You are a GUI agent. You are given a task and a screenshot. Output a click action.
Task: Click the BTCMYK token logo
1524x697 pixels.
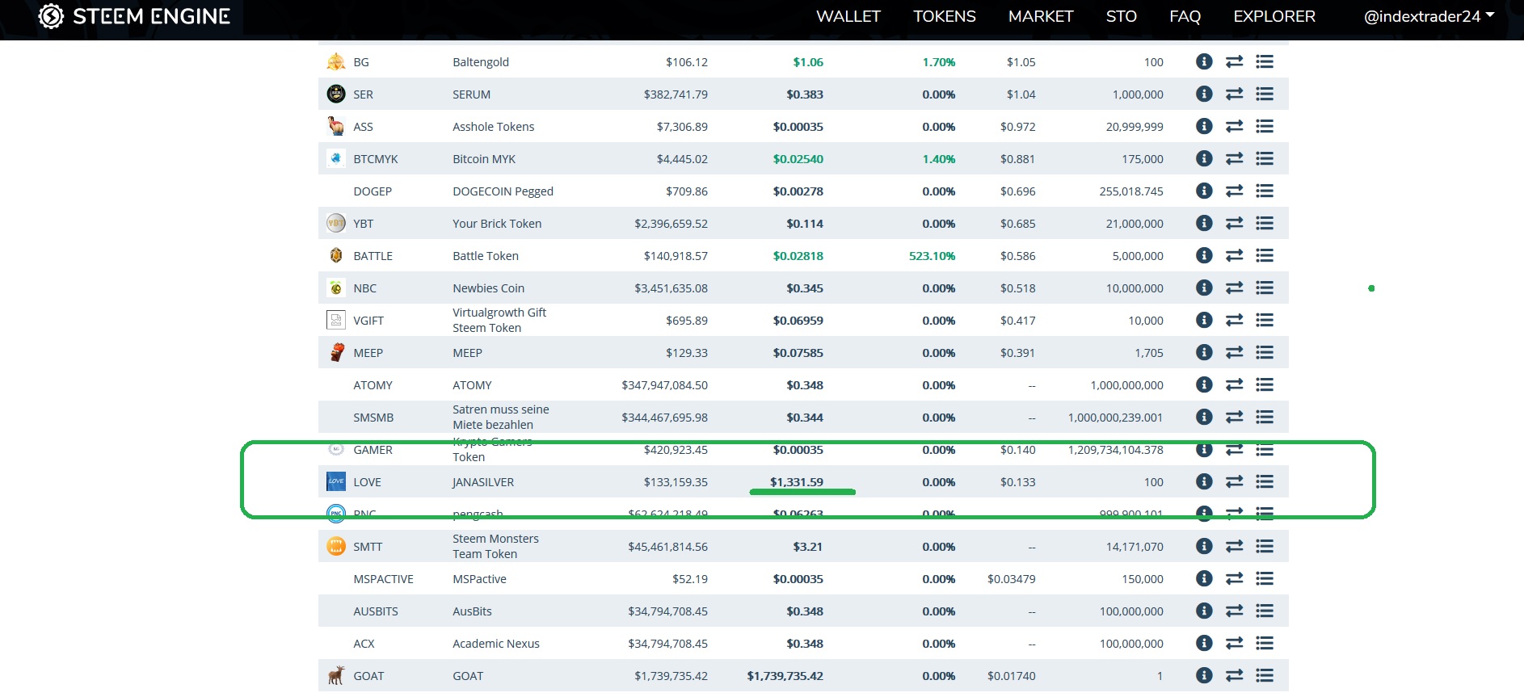click(x=335, y=158)
